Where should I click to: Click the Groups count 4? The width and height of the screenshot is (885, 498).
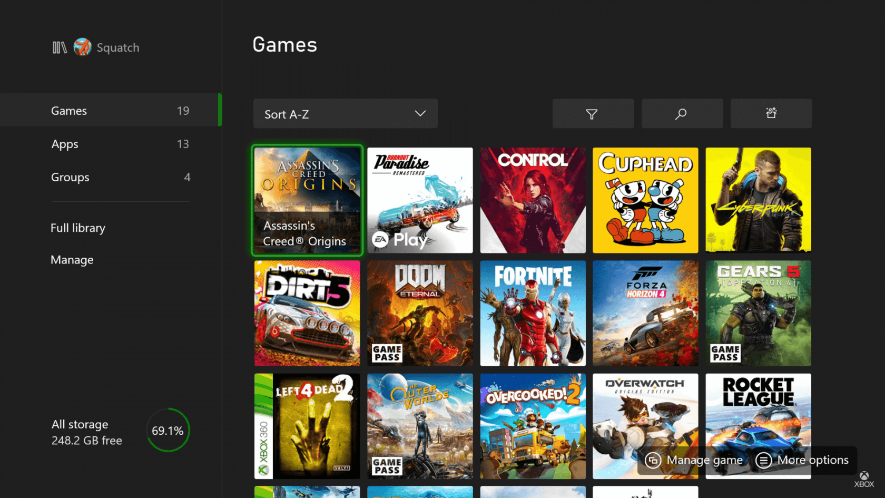(x=187, y=177)
